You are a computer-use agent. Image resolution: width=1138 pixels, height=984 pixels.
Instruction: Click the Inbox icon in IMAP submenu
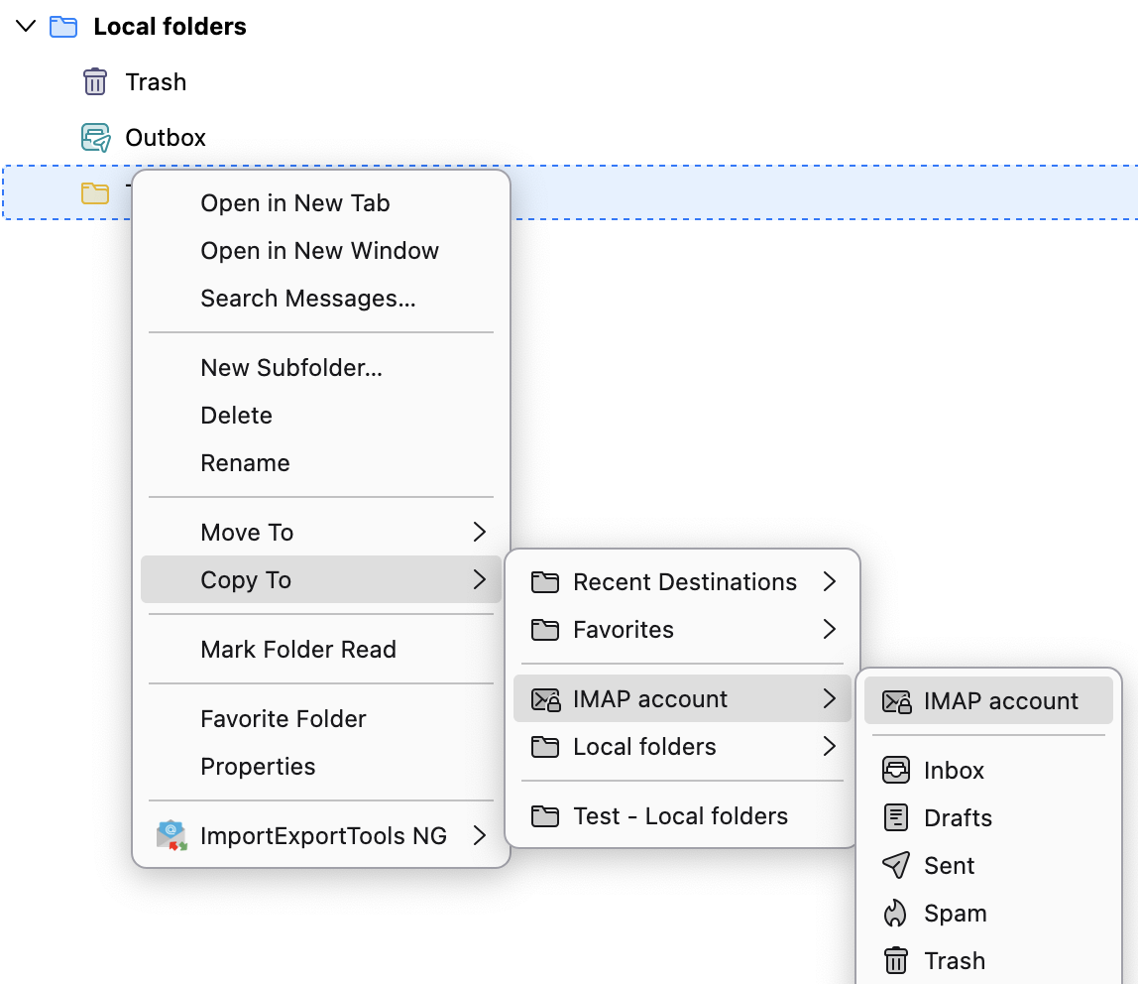(895, 770)
